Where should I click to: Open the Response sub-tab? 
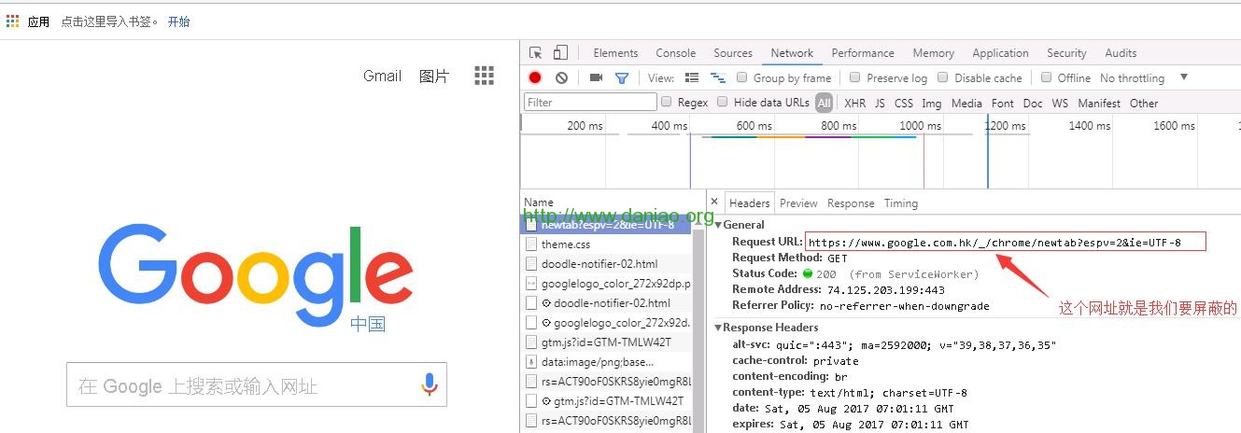click(851, 203)
